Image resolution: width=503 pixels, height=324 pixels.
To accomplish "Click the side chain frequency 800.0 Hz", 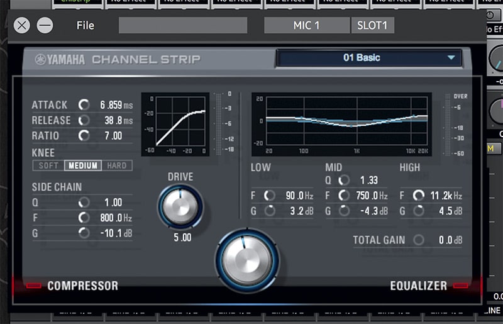I will [x=116, y=218].
